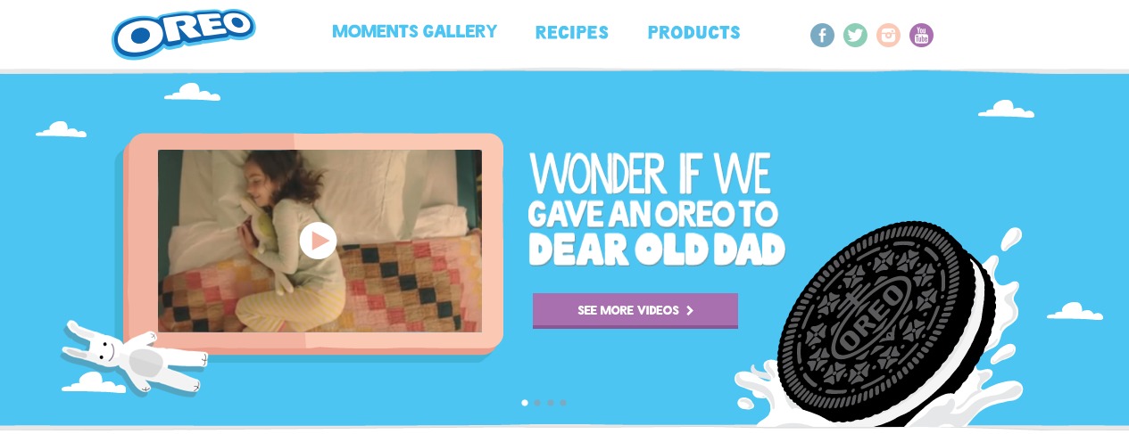The height and width of the screenshot is (434, 1129).
Task: Select the second carousel slide dot
Action: (x=537, y=403)
